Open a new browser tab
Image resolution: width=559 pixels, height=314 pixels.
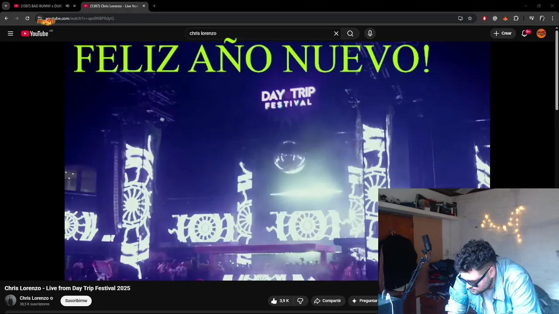pyautogui.click(x=154, y=6)
